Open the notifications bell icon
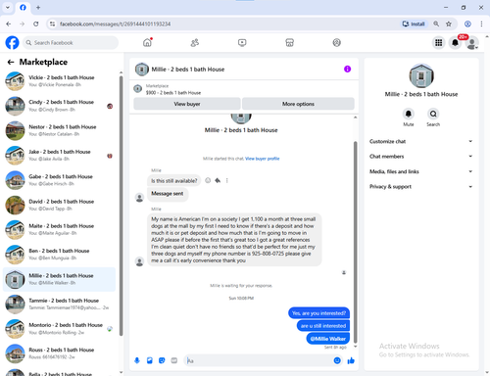 [x=455, y=43]
